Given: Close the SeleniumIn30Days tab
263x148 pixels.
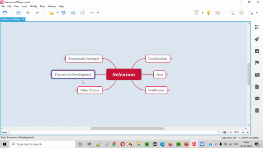Looking at the screenshot, I should click(x=23, y=19).
